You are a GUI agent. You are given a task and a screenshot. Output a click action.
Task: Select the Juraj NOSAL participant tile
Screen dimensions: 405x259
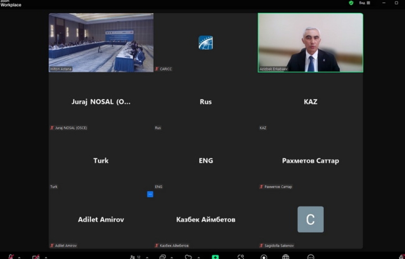[101, 102]
